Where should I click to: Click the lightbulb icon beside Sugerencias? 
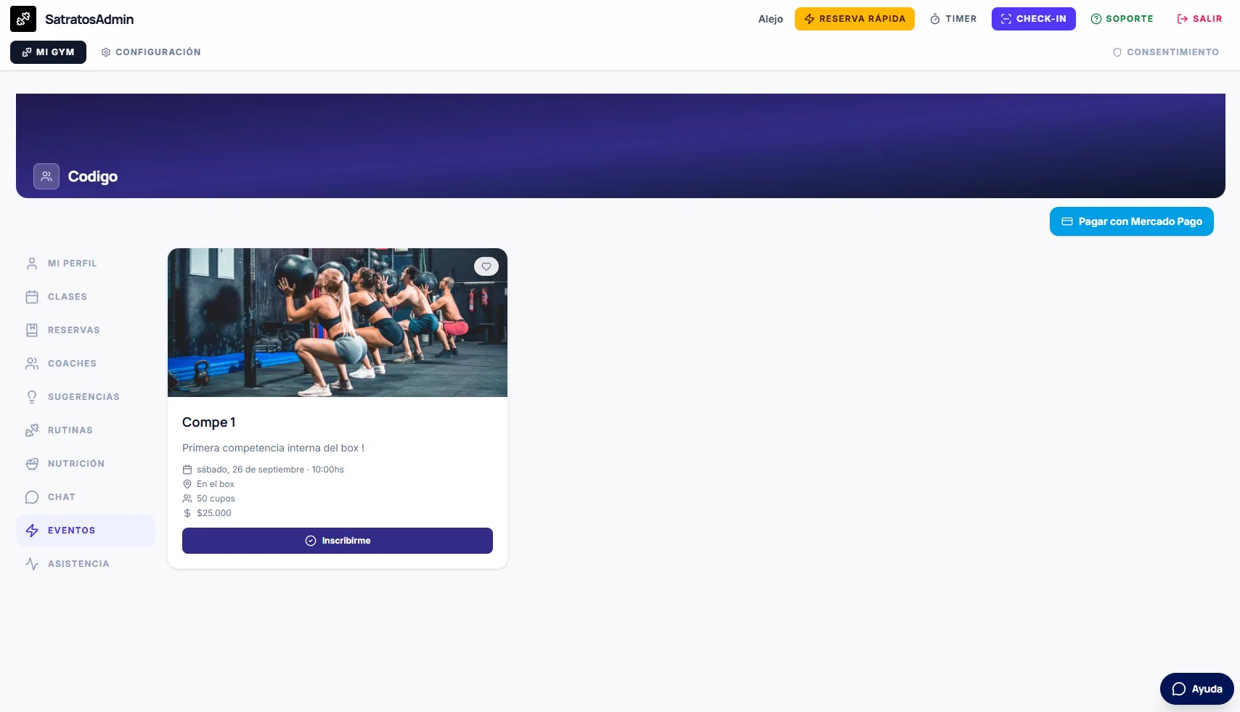32,397
